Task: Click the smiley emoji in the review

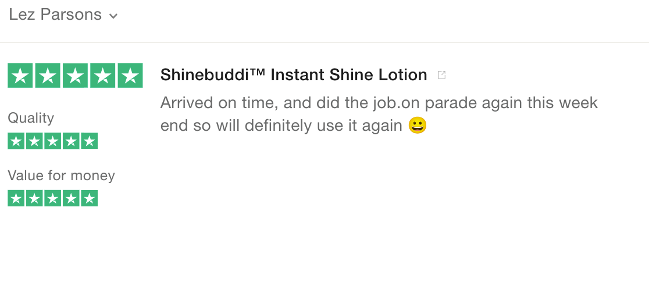Action: (418, 125)
